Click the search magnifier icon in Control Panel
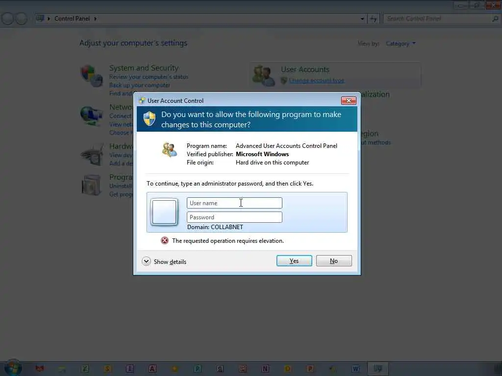This screenshot has width=502, height=376. coord(495,19)
